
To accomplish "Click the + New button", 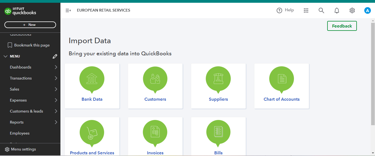I will click(x=30, y=25).
